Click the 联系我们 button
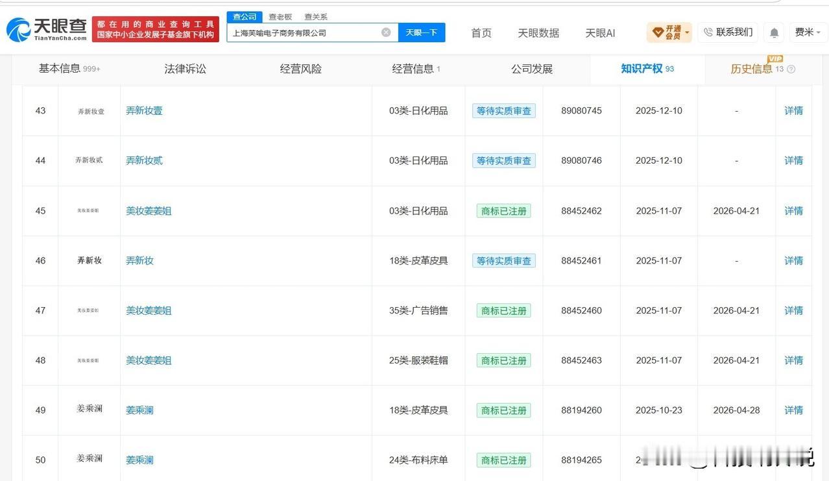 [x=728, y=32]
